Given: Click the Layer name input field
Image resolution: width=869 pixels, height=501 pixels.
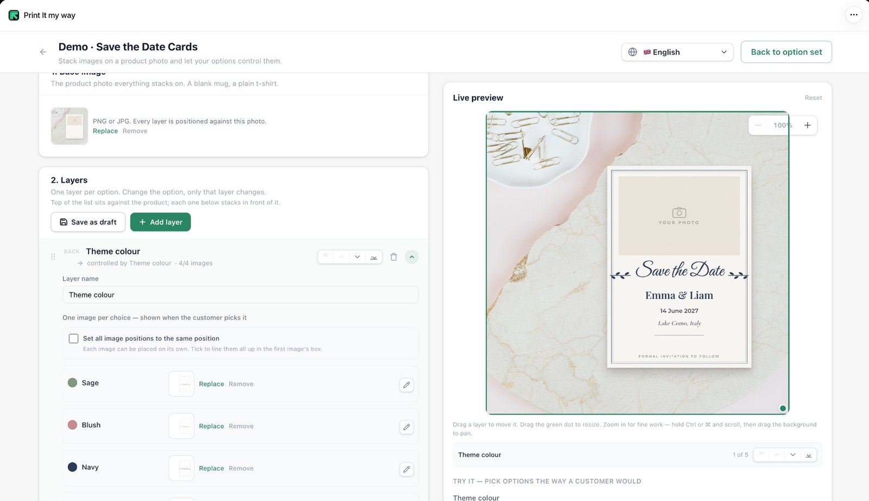Looking at the screenshot, I should tap(240, 295).
